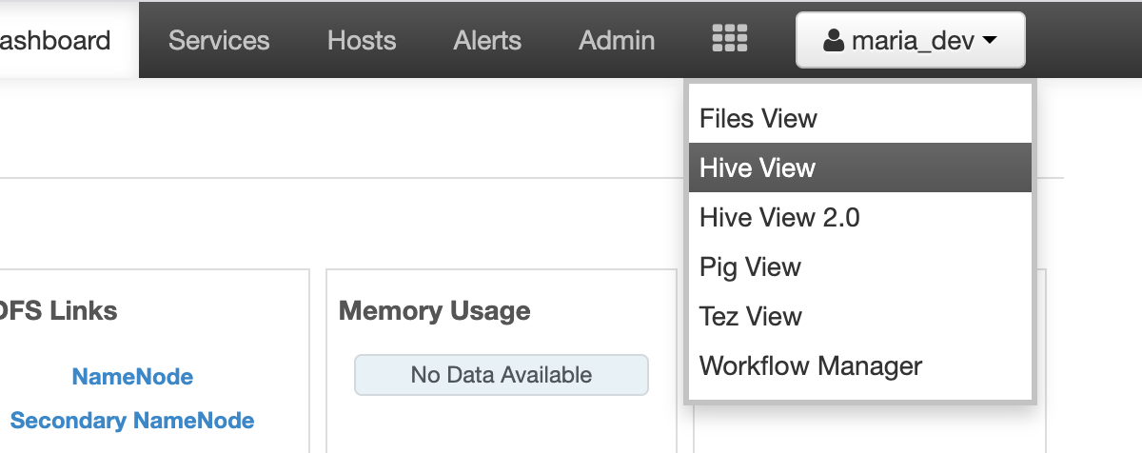
Task: Launch Hive View 2.0
Action: [860, 217]
